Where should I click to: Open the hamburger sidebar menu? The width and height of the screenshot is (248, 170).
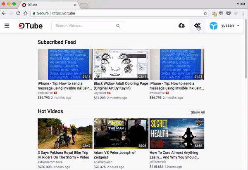coord(7,26)
